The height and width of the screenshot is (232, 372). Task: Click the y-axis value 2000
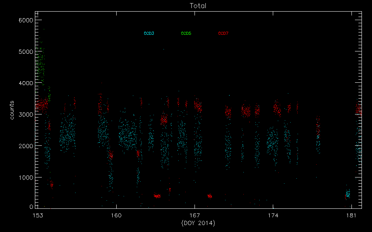pyautogui.click(x=26, y=146)
